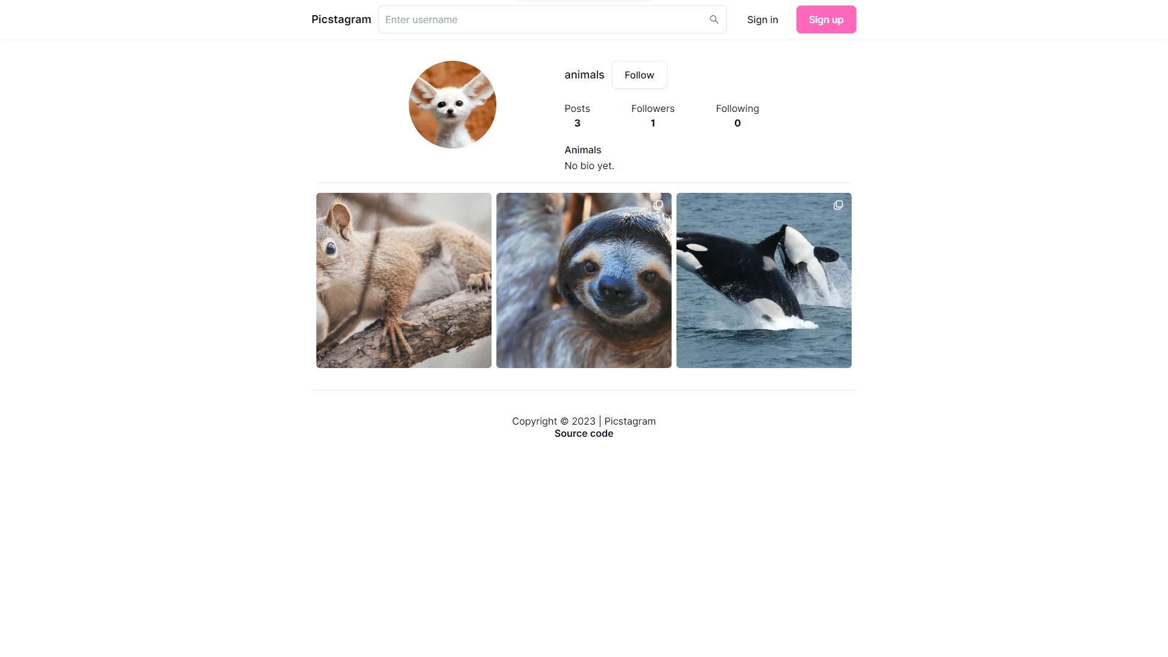Open the sloth photo post
The image size is (1168, 657).
(584, 280)
